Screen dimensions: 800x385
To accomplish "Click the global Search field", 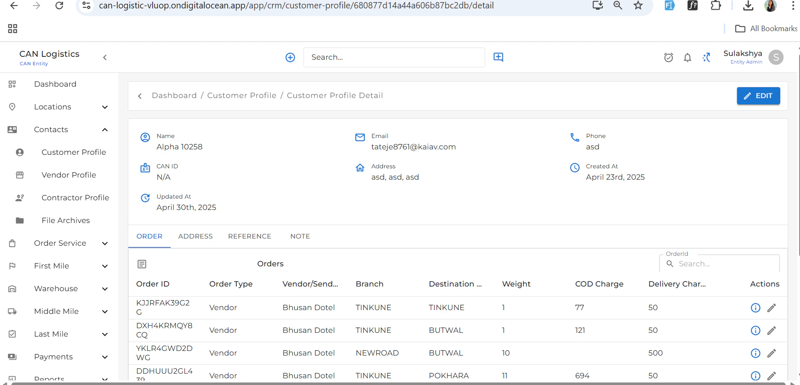I will tap(394, 57).
